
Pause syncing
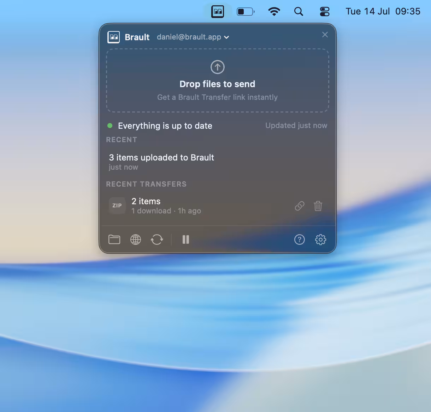pos(186,240)
